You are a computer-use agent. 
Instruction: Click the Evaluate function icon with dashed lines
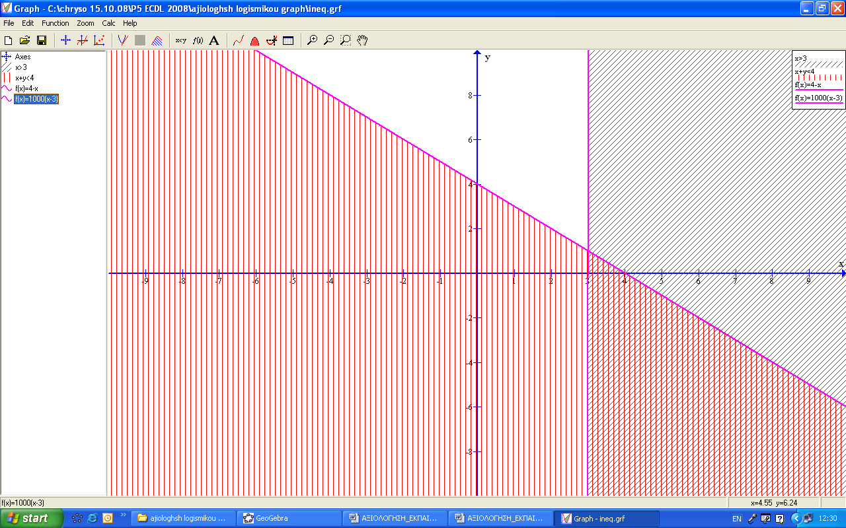tap(271, 40)
